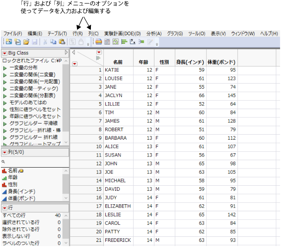Click the 名前 column header
281x247 pixels.
pyautogui.click(x=118, y=61)
